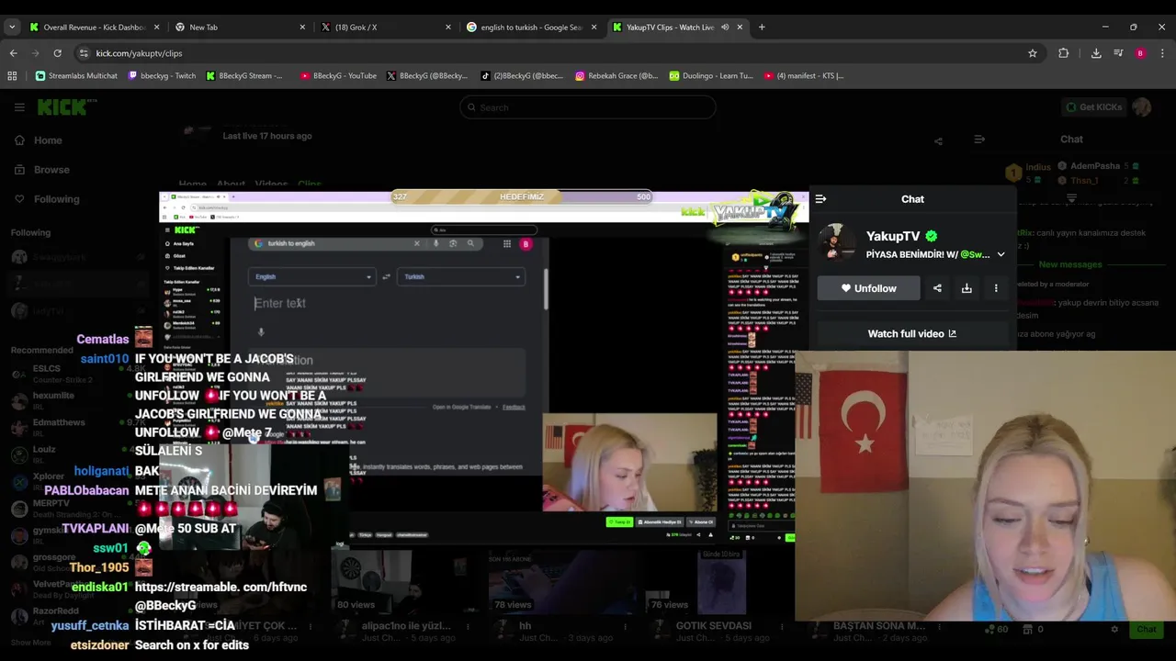Open YakupTV channel name
1176x661 pixels.
pyautogui.click(x=893, y=236)
